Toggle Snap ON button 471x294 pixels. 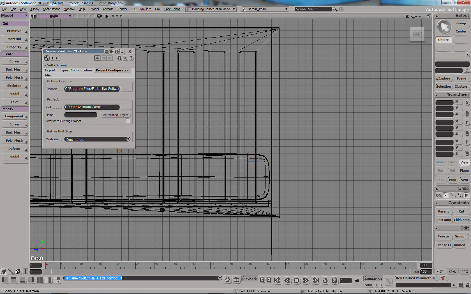point(438,195)
